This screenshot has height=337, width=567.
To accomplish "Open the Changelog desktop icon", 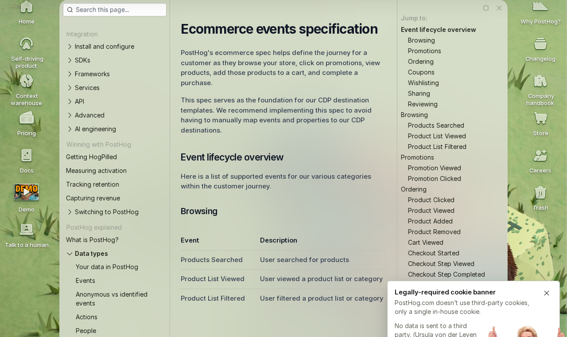I will pyautogui.click(x=540, y=49).
